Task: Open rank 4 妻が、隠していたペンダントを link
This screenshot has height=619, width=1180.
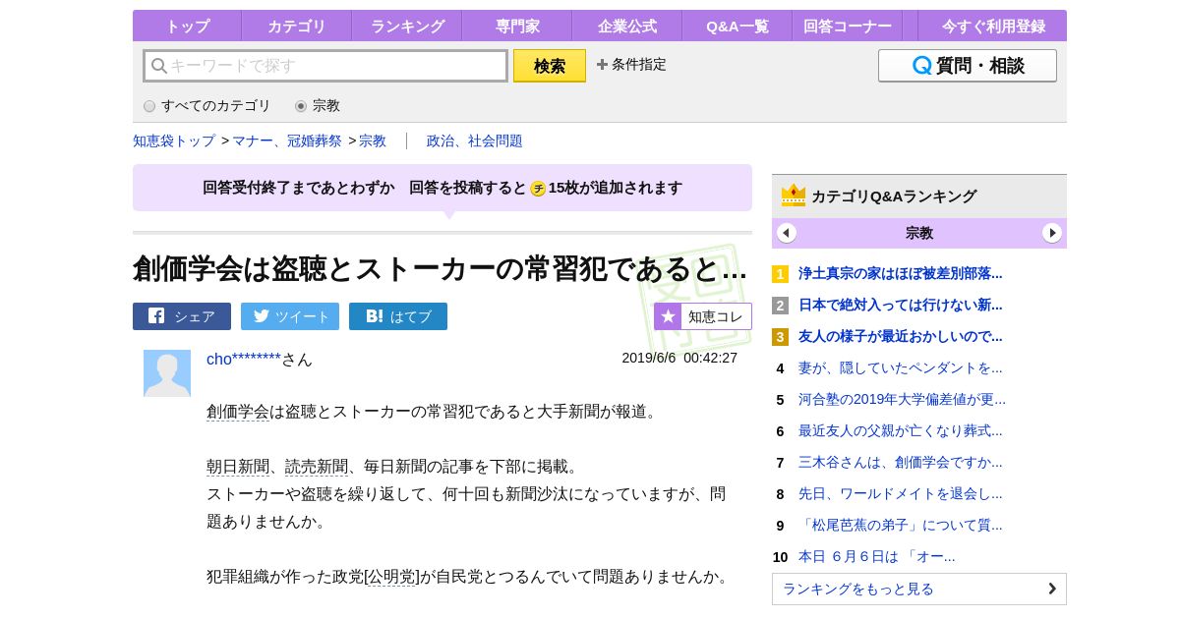Action: coord(901,368)
